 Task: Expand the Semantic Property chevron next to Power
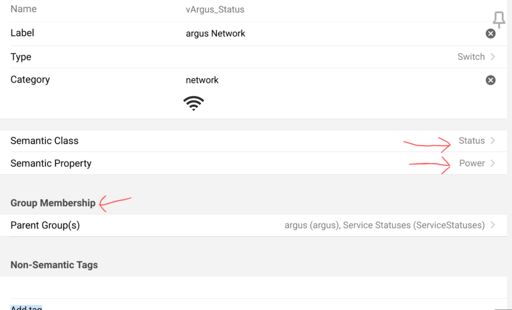493,163
